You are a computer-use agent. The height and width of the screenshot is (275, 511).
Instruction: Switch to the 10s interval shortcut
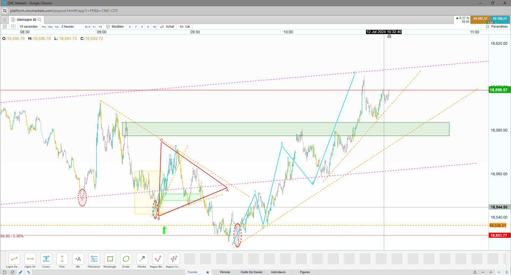[44, 27]
